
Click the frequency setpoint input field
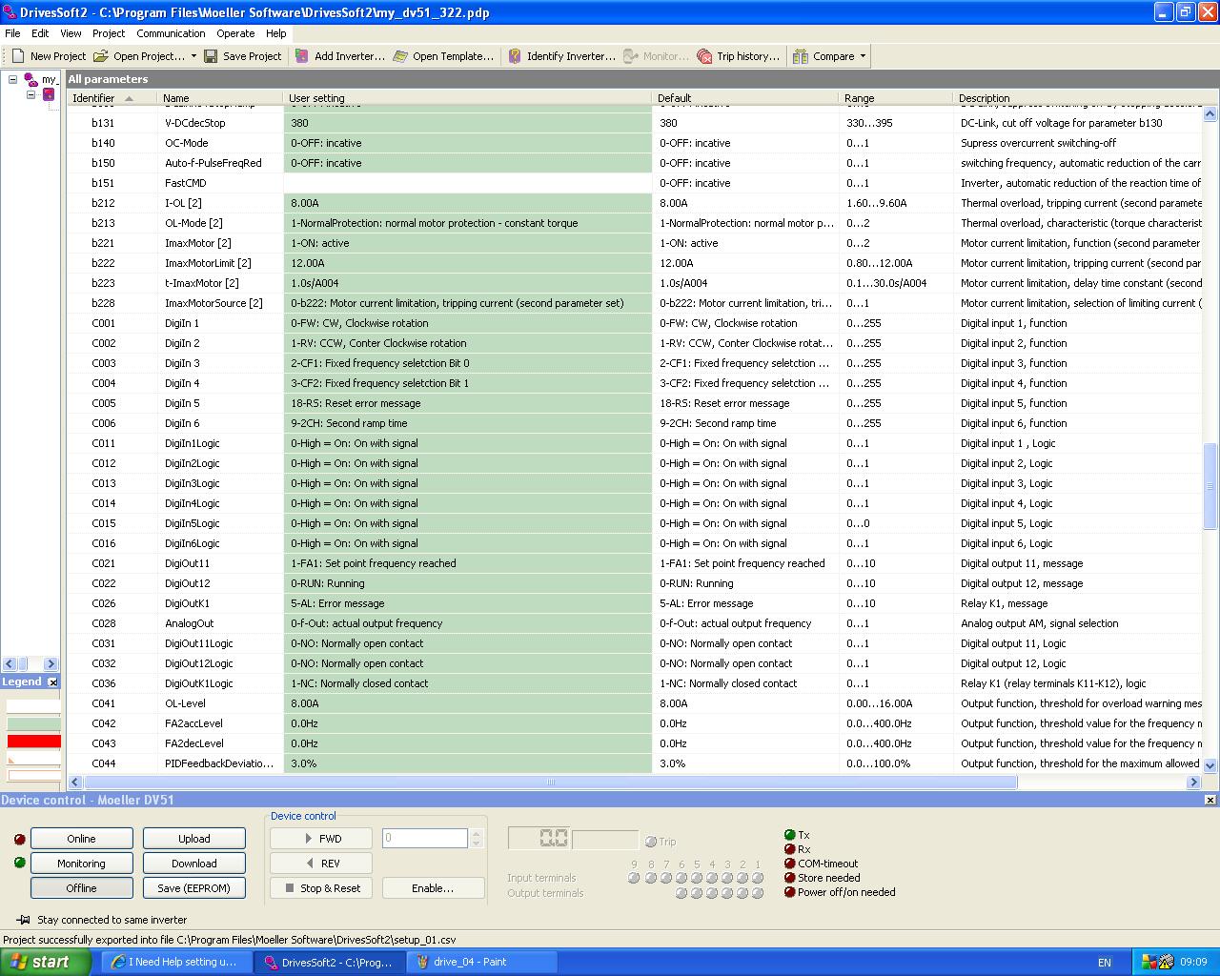pos(424,838)
